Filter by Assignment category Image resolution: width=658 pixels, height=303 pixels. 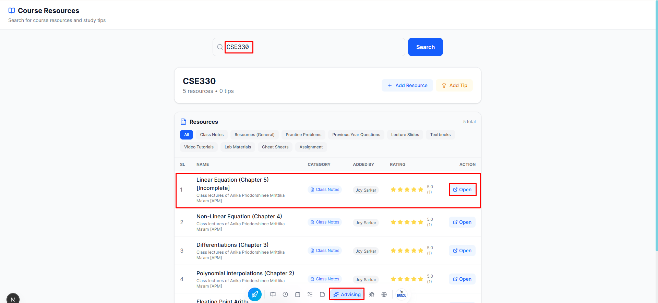pos(311,147)
